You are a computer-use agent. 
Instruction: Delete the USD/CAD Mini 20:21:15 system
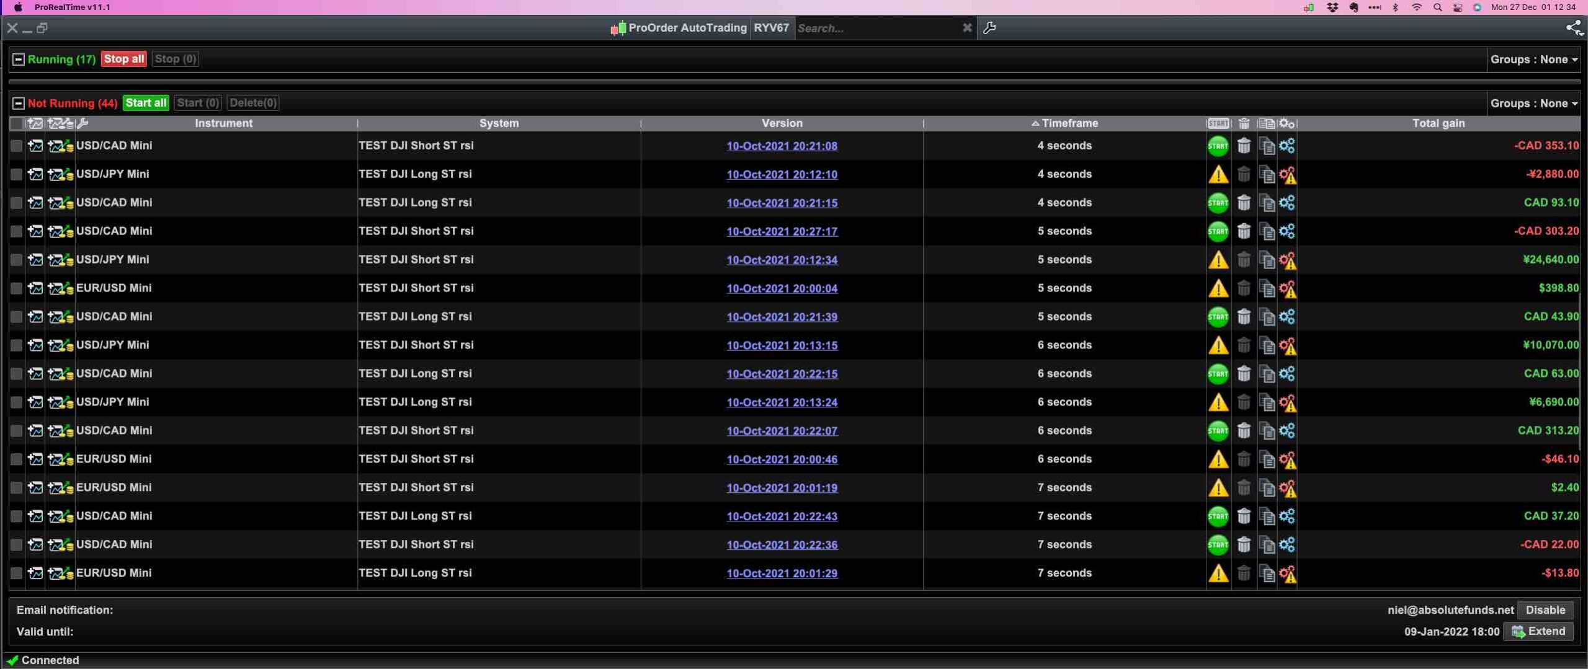1243,203
